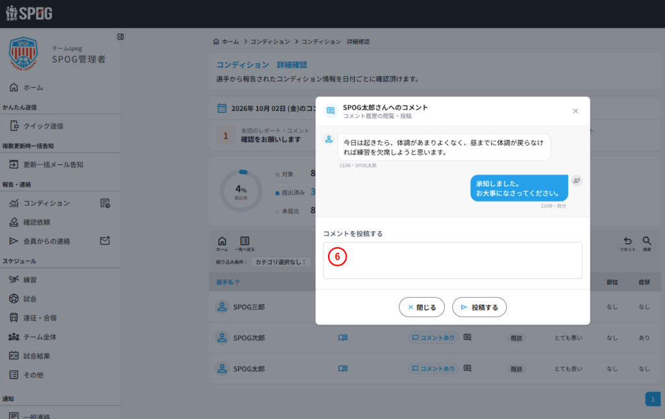
Task: Click the とても良い condition value
Action: click(x=569, y=369)
